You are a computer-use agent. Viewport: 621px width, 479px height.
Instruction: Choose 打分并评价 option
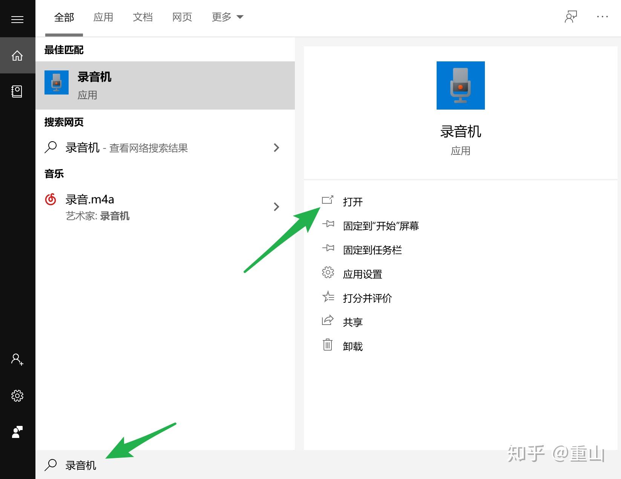(368, 298)
